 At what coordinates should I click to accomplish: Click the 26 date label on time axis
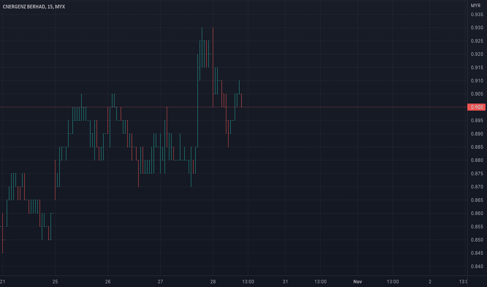(x=108, y=282)
